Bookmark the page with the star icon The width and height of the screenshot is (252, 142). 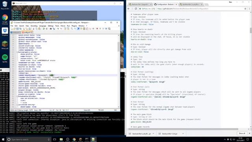coord(245,9)
